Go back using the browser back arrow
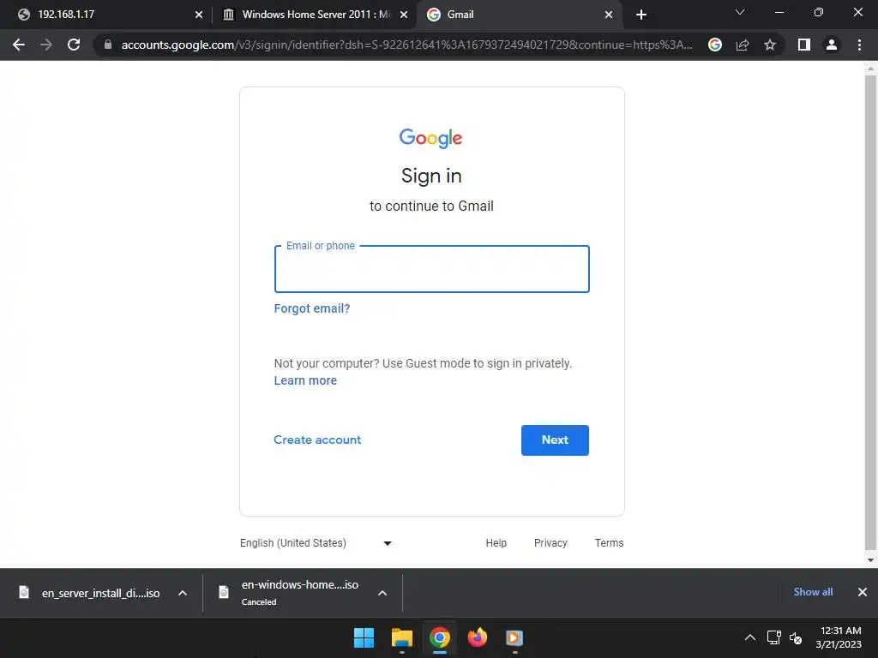878x658 pixels. [19, 45]
